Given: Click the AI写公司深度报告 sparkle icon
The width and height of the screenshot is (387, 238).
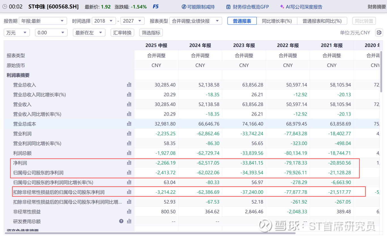Looking at the screenshot, I should click(x=282, y=7).
